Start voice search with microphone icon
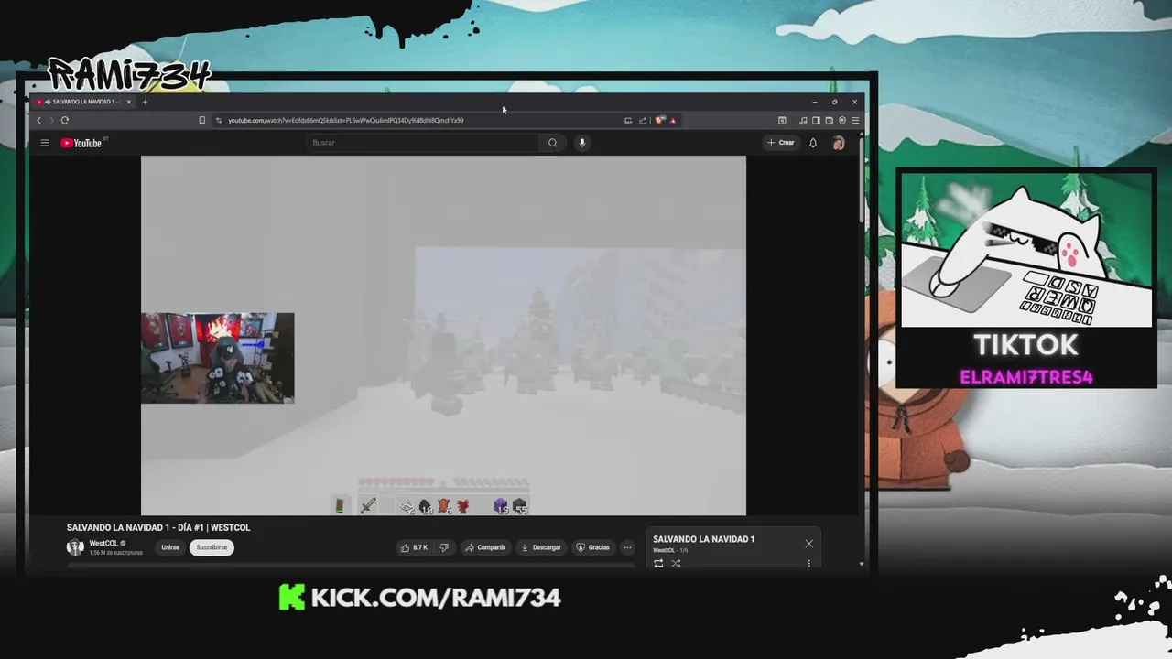The height and width of the screenshot is (659, 1172). click(581, 143)
